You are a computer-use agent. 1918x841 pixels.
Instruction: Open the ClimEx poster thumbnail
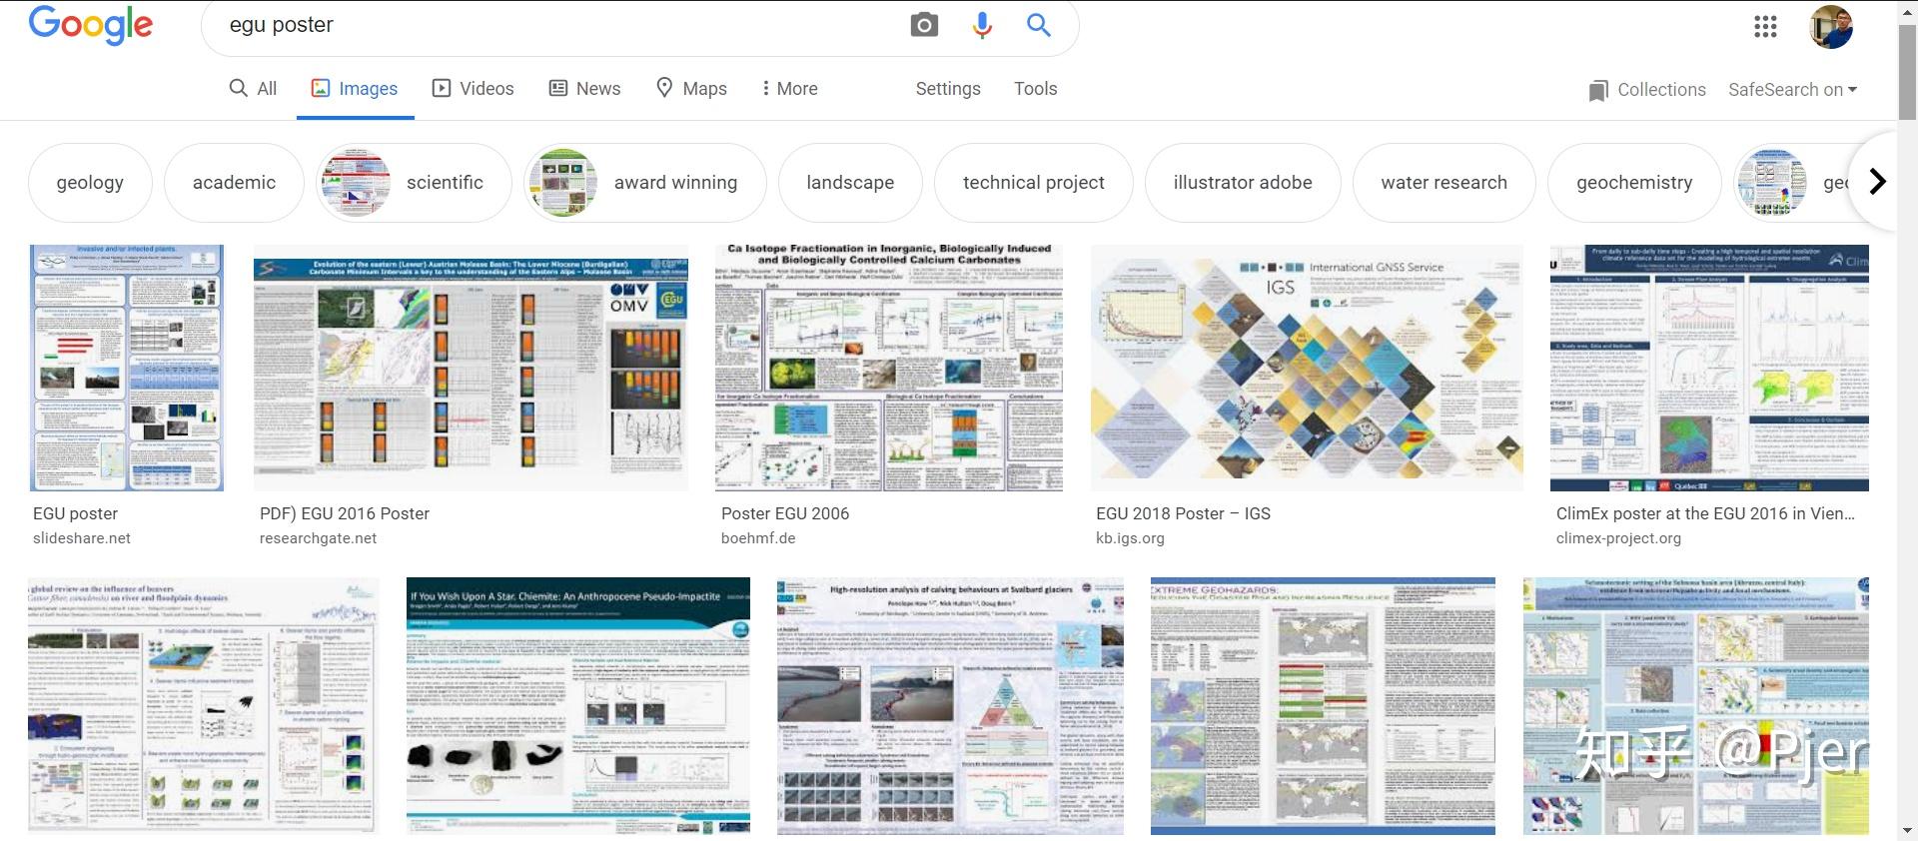(1709, 368)
